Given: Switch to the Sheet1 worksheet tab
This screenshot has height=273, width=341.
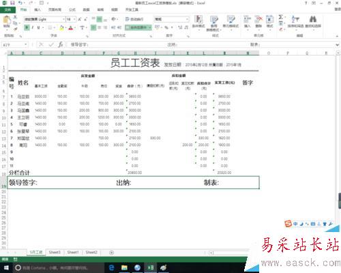Looking at the screenshot, I should [x=73, y=253].
